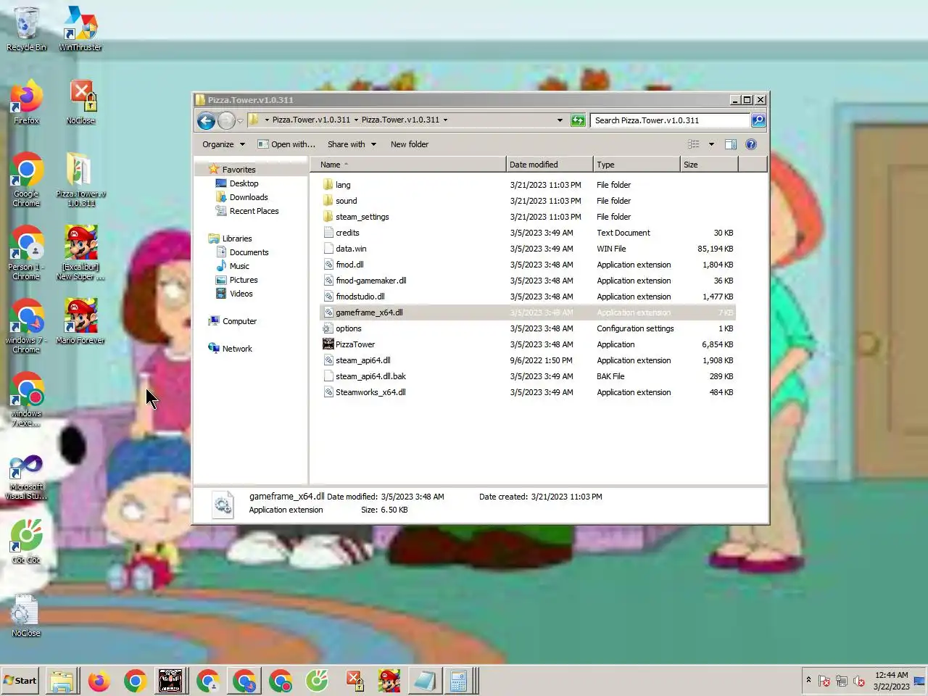Select the steam_api64.dll.bak file
This screenshot has height=696, width=928.
(x=528, y=376)
